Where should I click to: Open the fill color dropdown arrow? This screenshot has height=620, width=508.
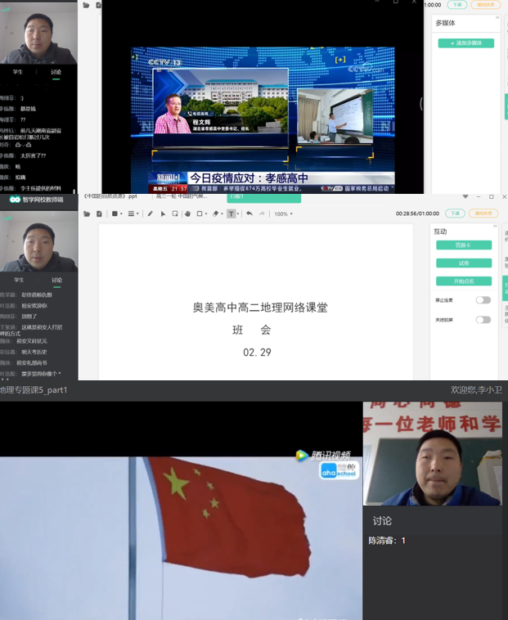click(x=121, y=214)
